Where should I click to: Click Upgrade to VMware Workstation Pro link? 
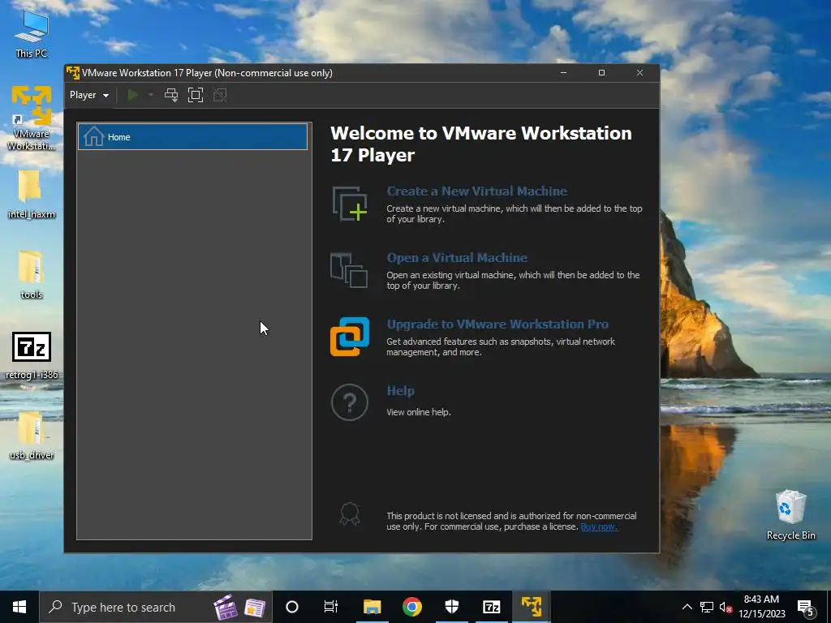(x=497, y=324)
